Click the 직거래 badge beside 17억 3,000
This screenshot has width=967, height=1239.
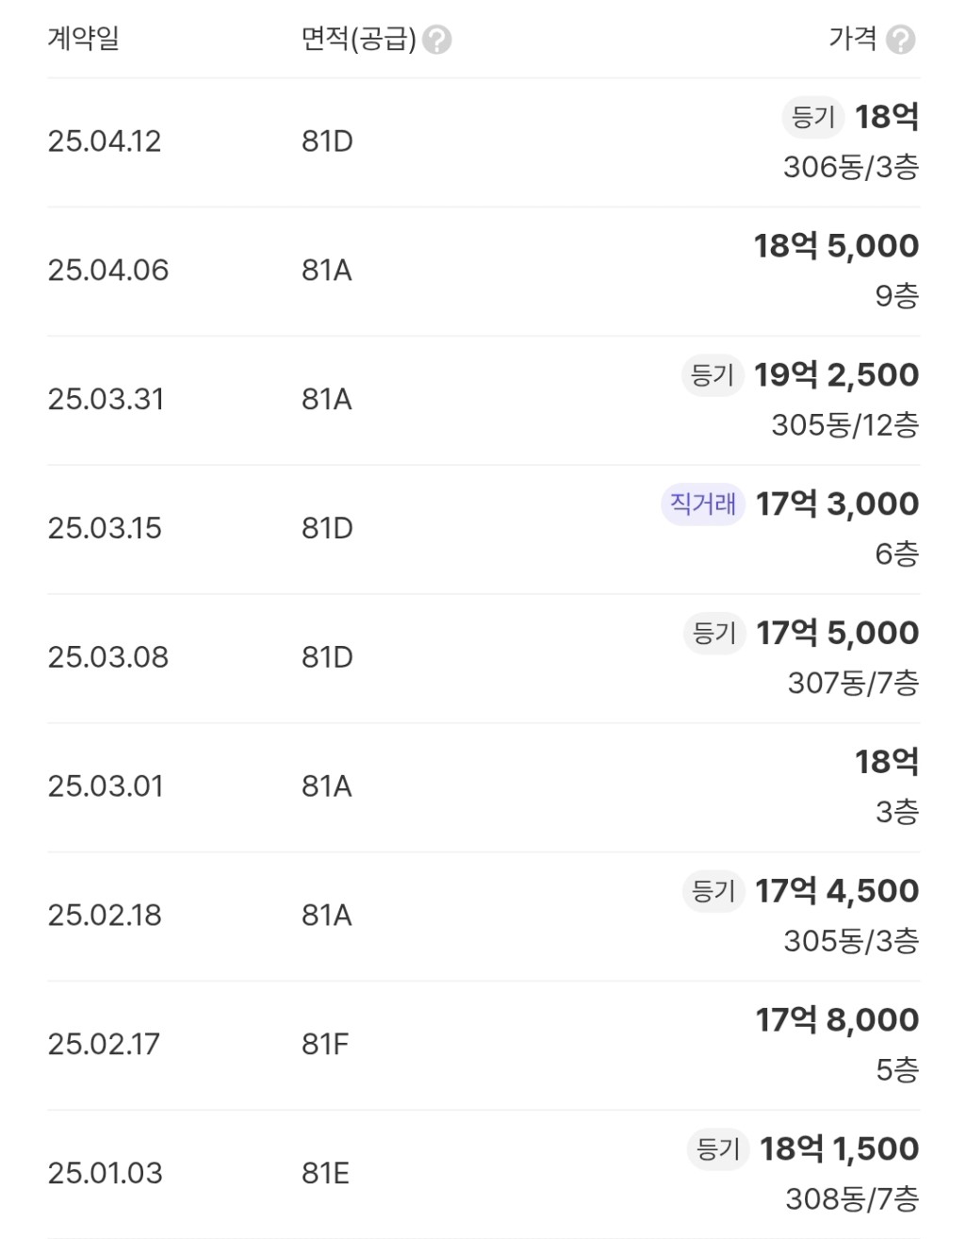[x=703, y=504]
